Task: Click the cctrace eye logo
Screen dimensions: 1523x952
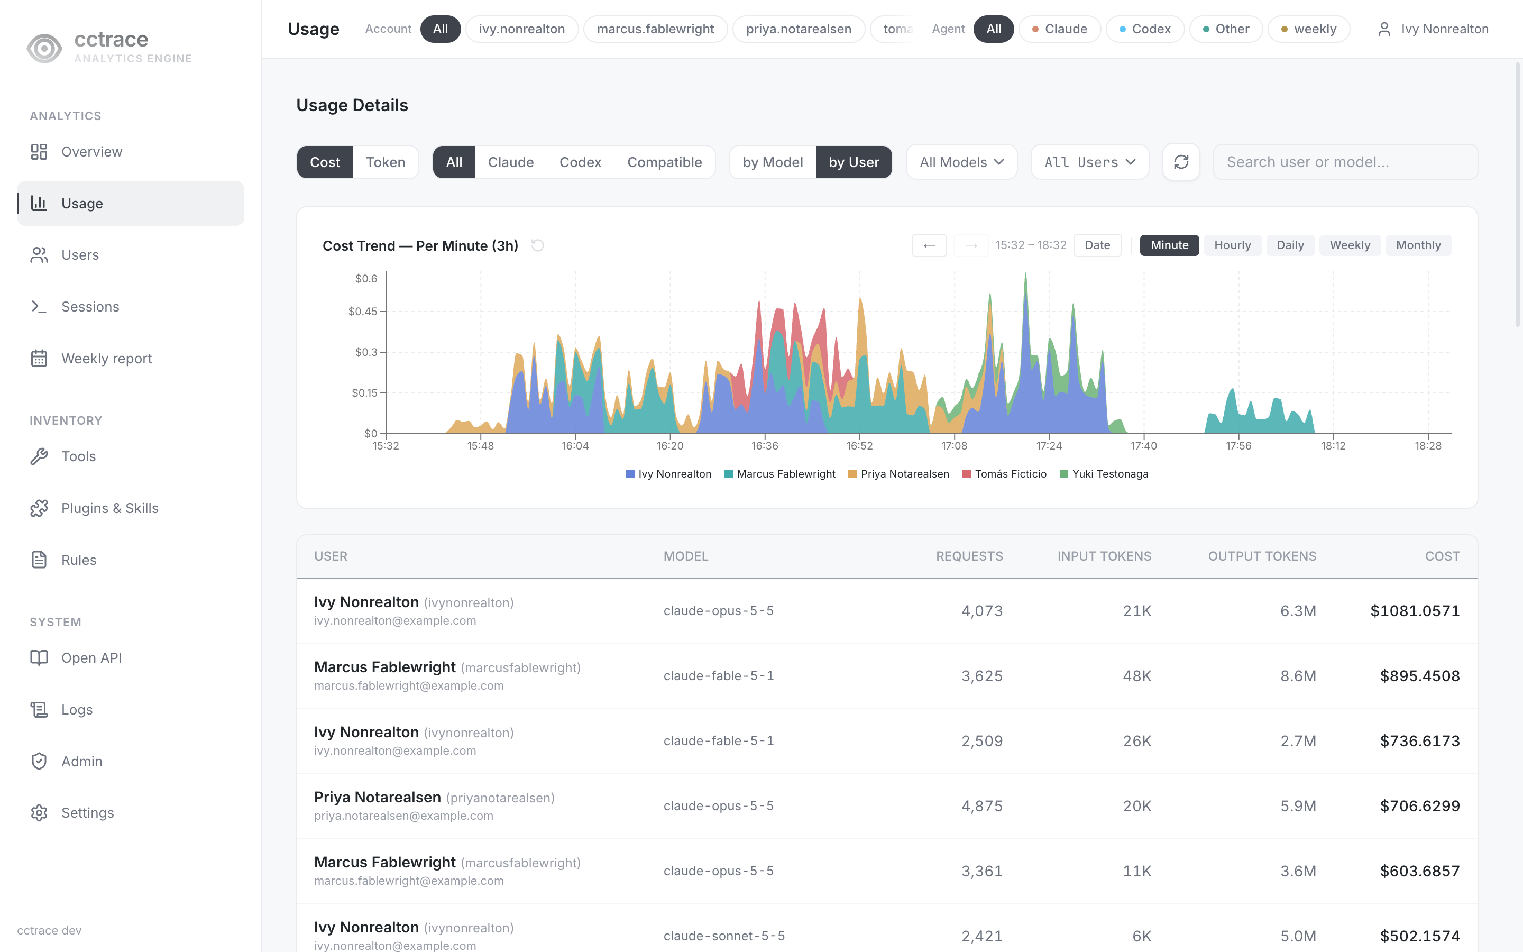Action: tap(44, 48)
